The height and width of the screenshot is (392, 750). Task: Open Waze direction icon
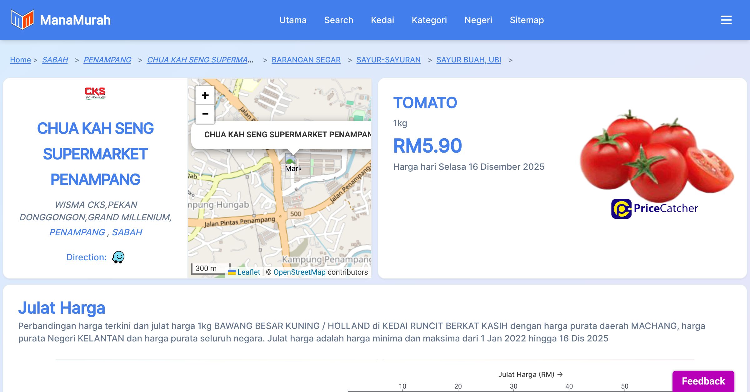(x=118, y=257)
